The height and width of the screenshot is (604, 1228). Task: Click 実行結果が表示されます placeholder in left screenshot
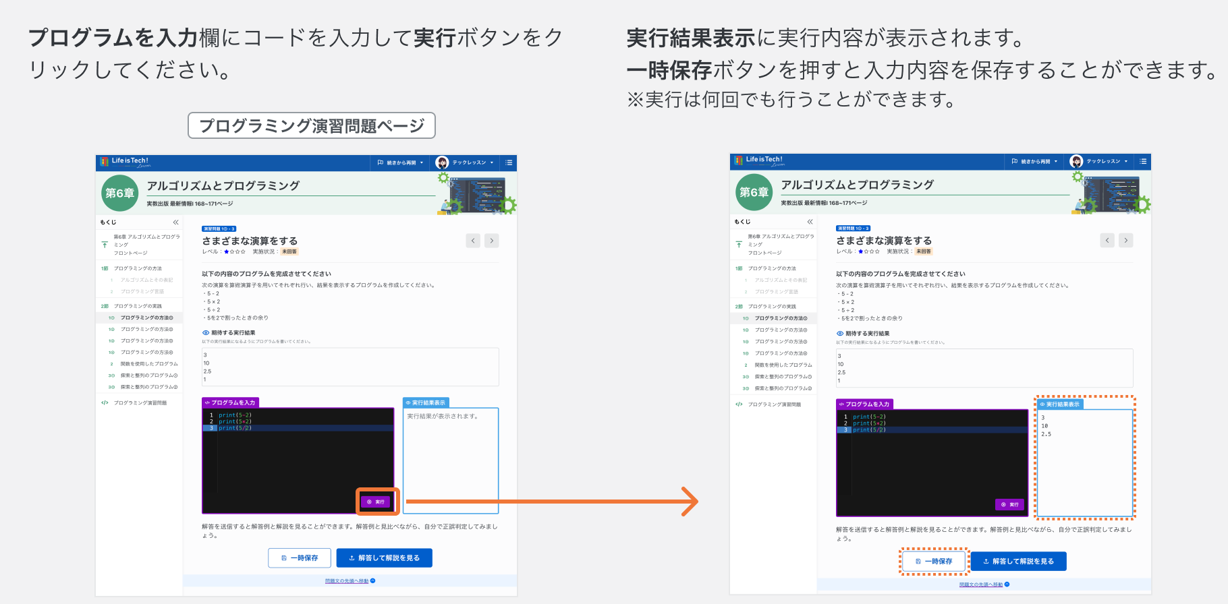point(443,417)
